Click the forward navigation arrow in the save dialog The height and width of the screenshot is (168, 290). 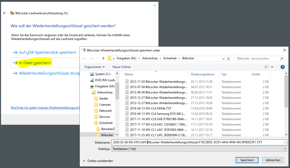point(92,58)
